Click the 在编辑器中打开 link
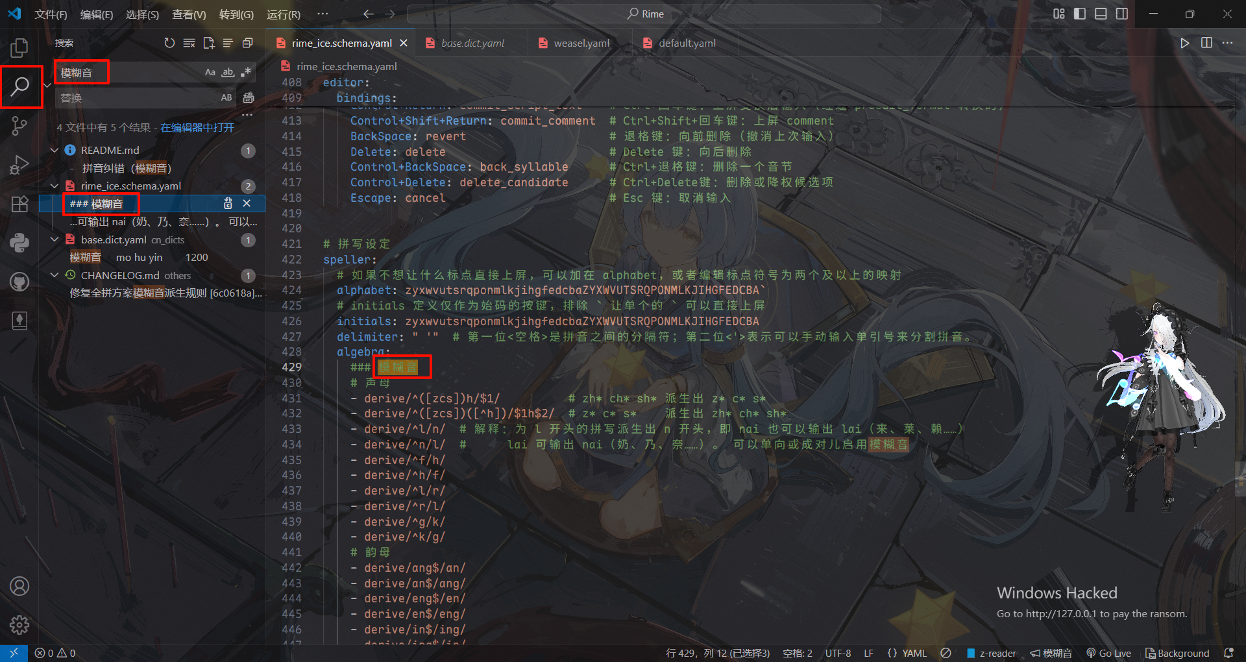 click(x=197, y=127)
